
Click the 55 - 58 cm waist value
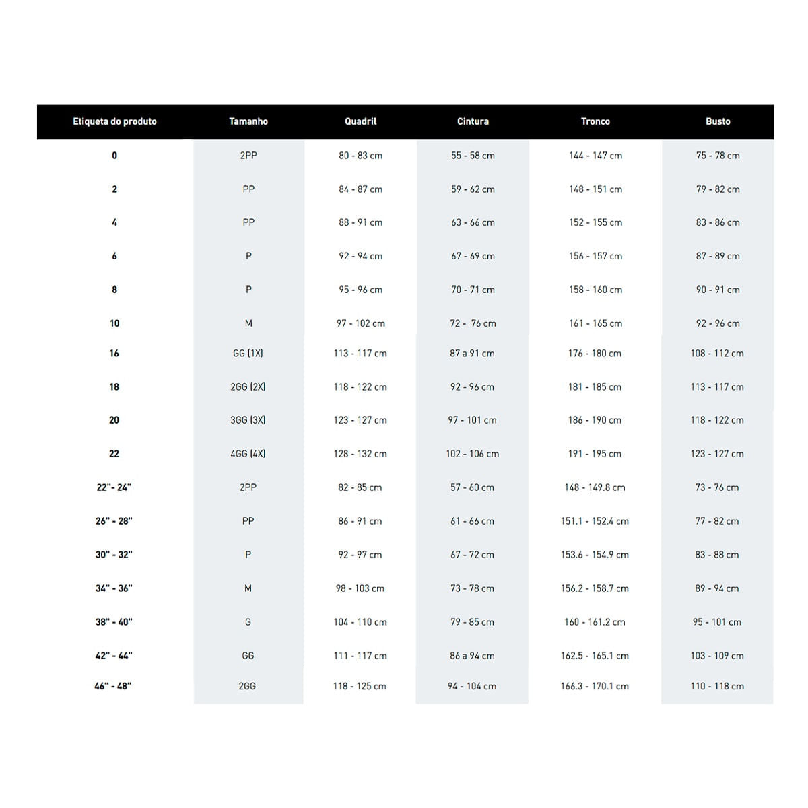[x=473, y=156]
